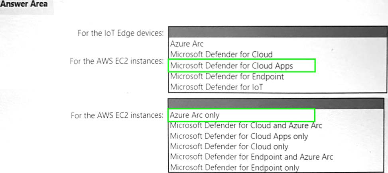Open the IoT Edge devices dropdown header

[x=278, y=33]
